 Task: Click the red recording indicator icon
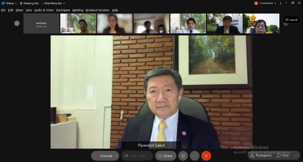[256, 3]
